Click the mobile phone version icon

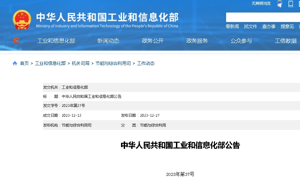click(291, 4)
